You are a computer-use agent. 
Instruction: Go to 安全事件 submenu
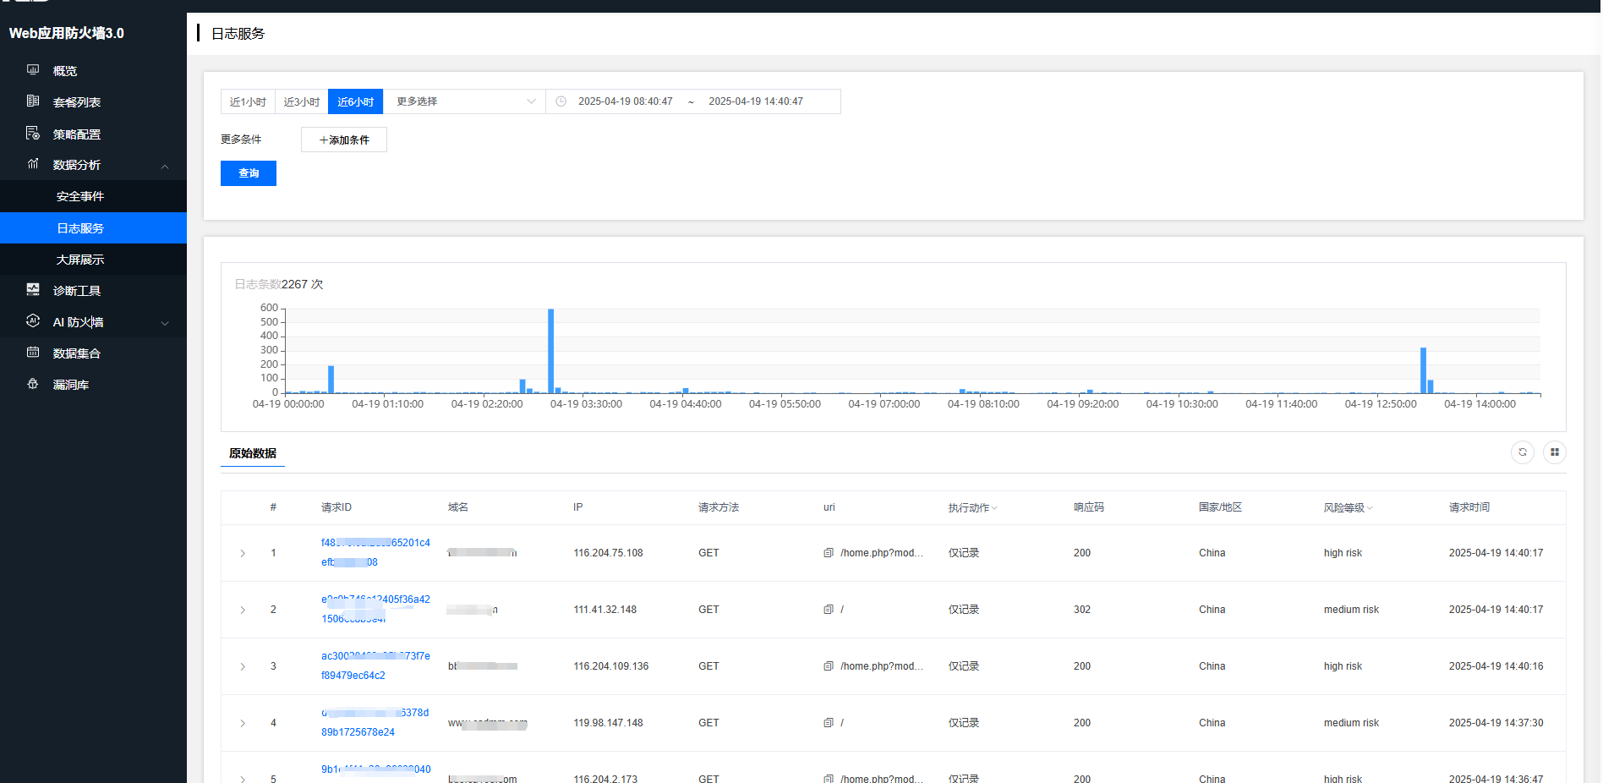click(93, 196)
